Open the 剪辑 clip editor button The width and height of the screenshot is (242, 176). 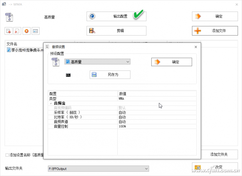[116, 31]
